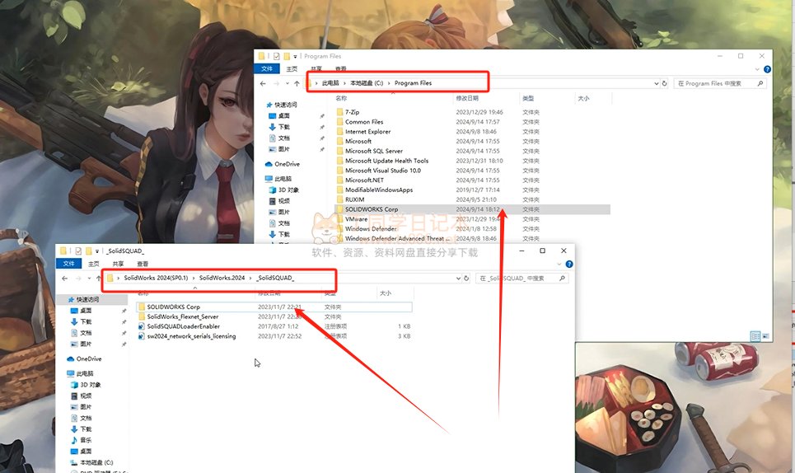Select SOLIDWORKS Corp folder in _SolidSQUAD_ window
Image resolution: width=795 pixels, height=473 pixels.
point(274,307)
